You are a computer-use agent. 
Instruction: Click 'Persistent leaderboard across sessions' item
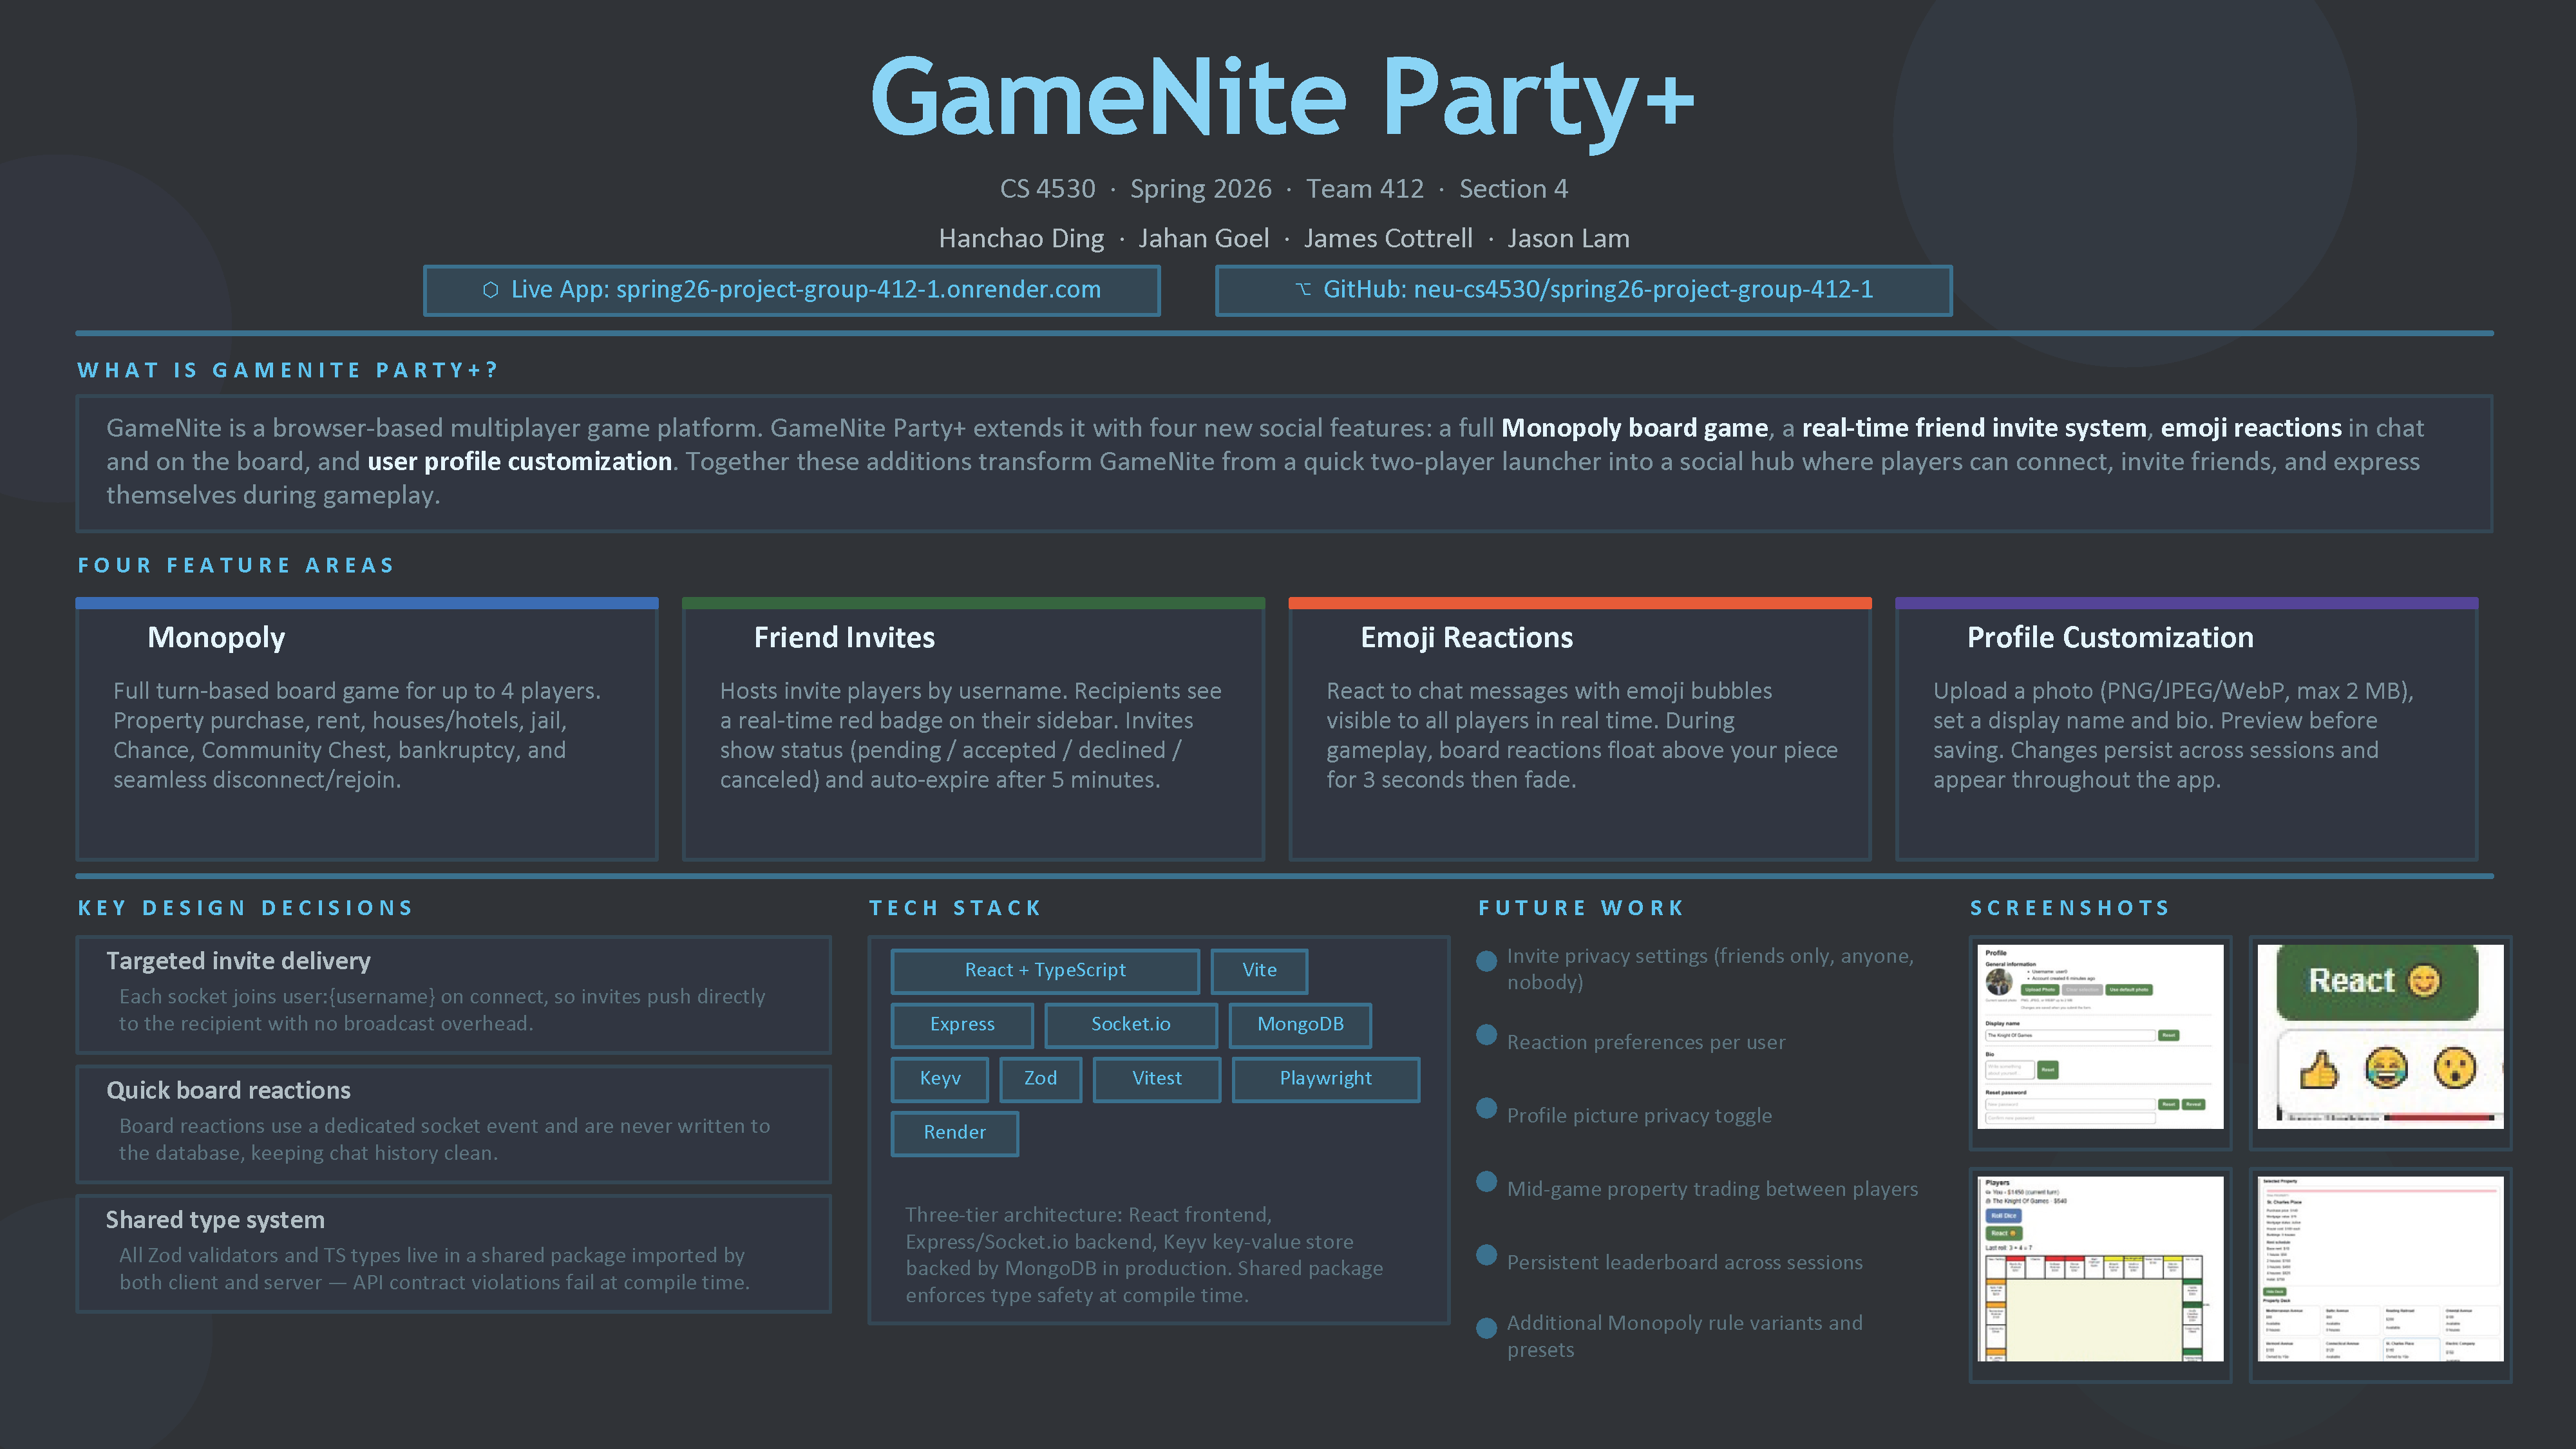pos(1685,1263)
